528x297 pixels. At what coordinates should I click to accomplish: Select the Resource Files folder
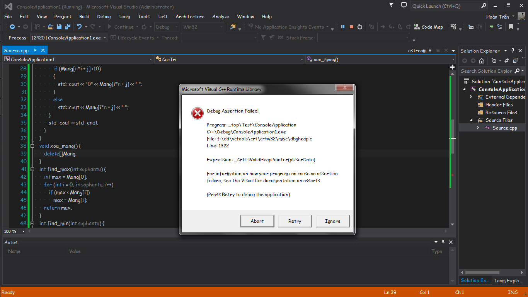pos(501,112)
